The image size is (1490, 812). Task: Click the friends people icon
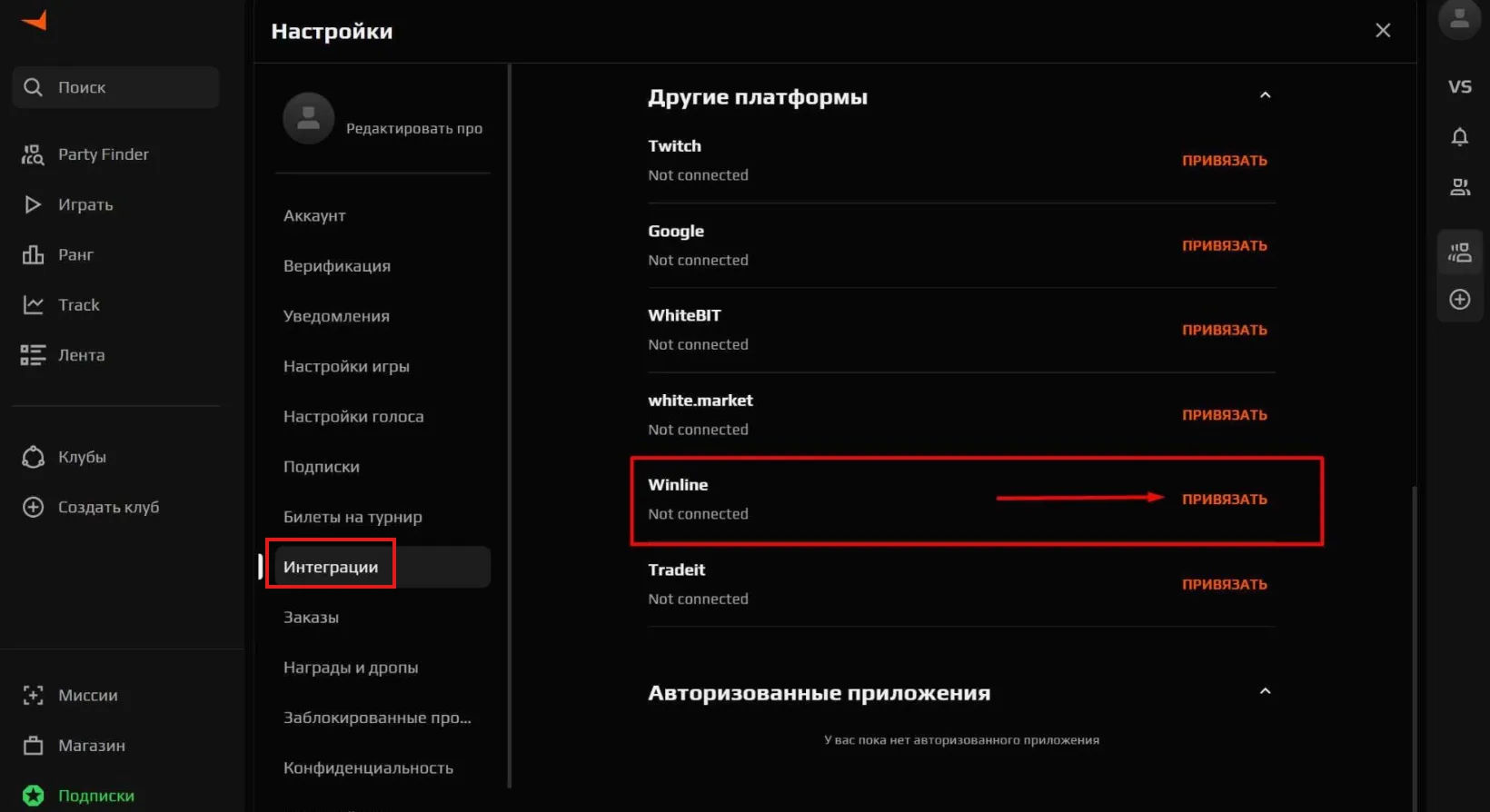[1460, 187]
